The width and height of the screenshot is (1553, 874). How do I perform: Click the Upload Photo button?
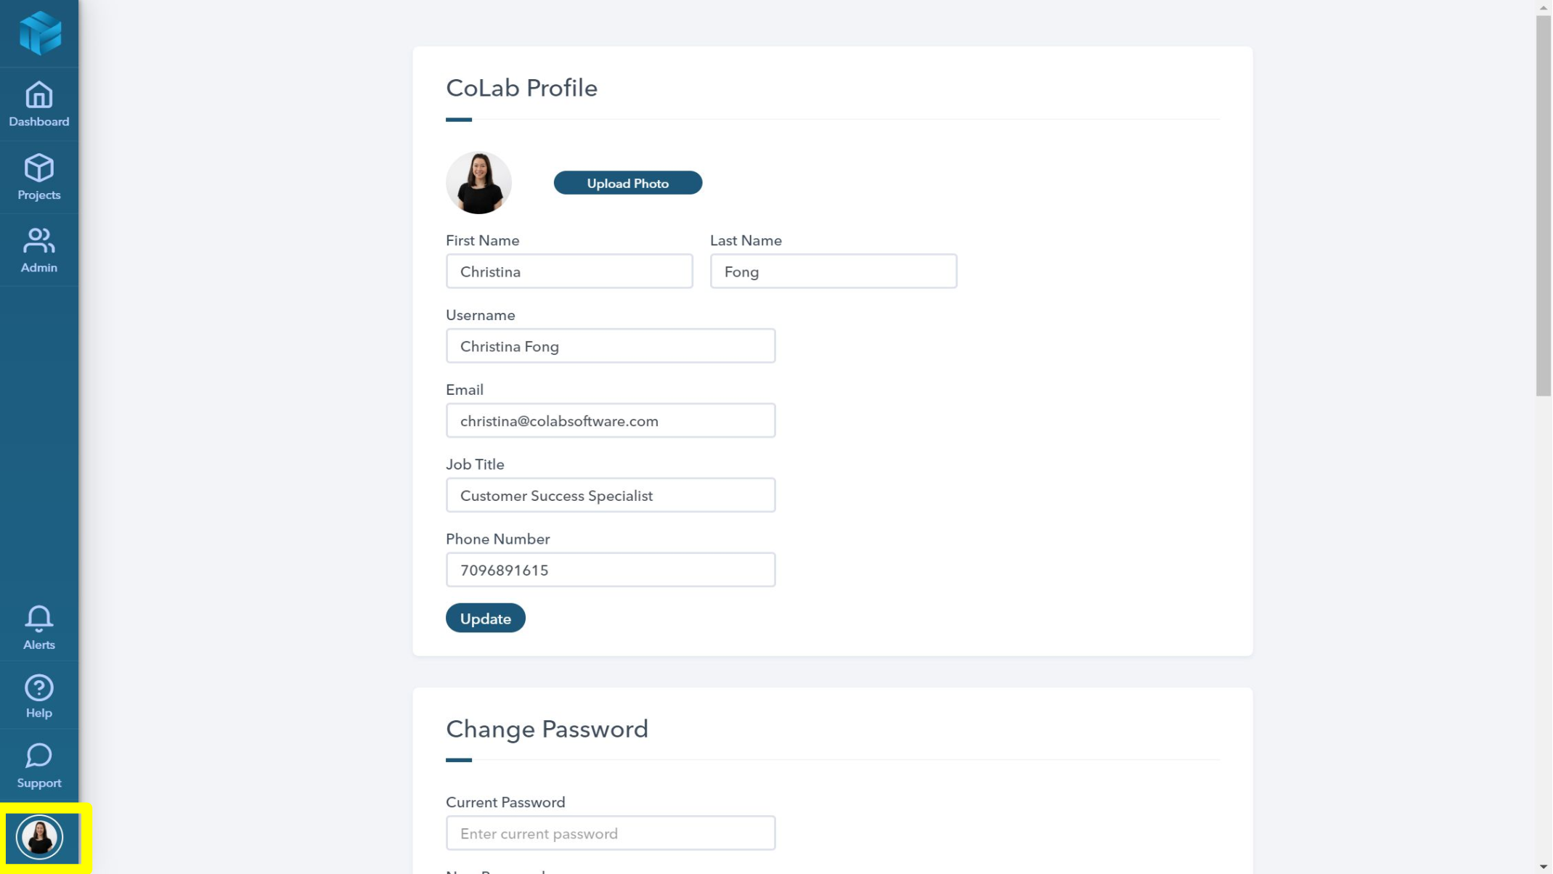(627, 183)
